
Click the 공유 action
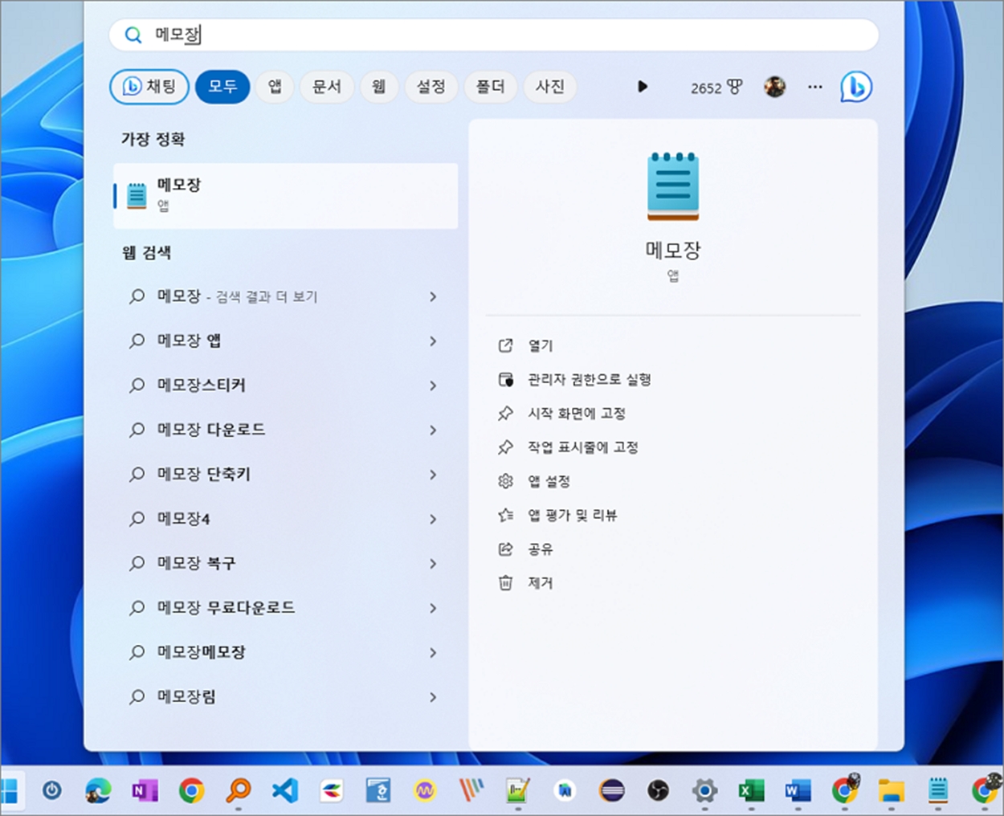pyautogui.click(x=541, y=549)
